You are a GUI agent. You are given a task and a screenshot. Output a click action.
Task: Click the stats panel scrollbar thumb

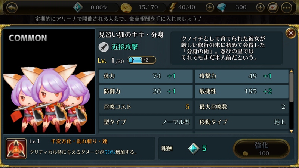291,88
